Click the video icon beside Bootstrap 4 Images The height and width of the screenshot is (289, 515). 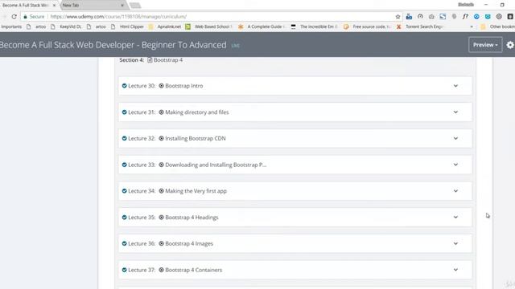[x=161, y=243]
